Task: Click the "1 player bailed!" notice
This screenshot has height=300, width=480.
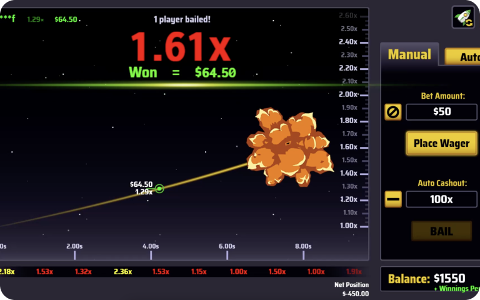Action: point(182,19)
